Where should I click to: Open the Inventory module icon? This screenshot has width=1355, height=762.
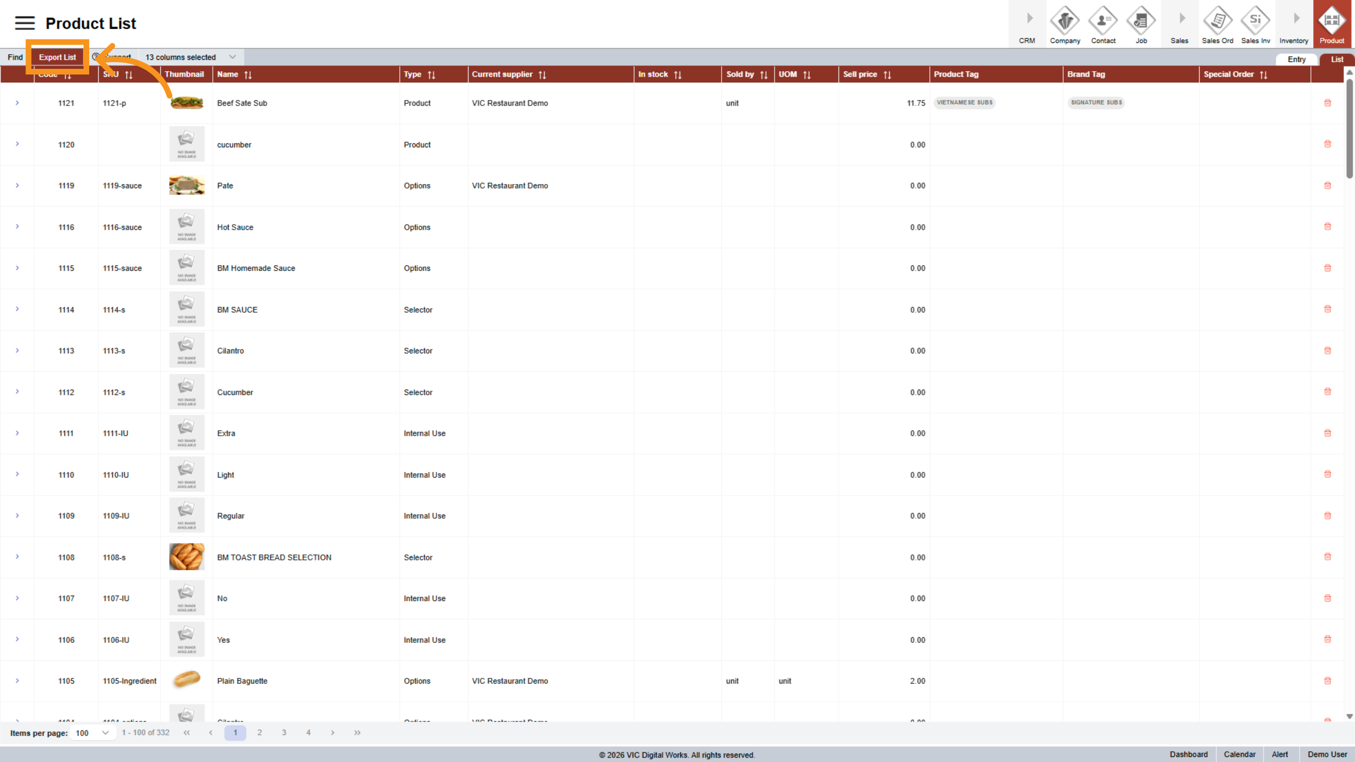pos(1293,24)
